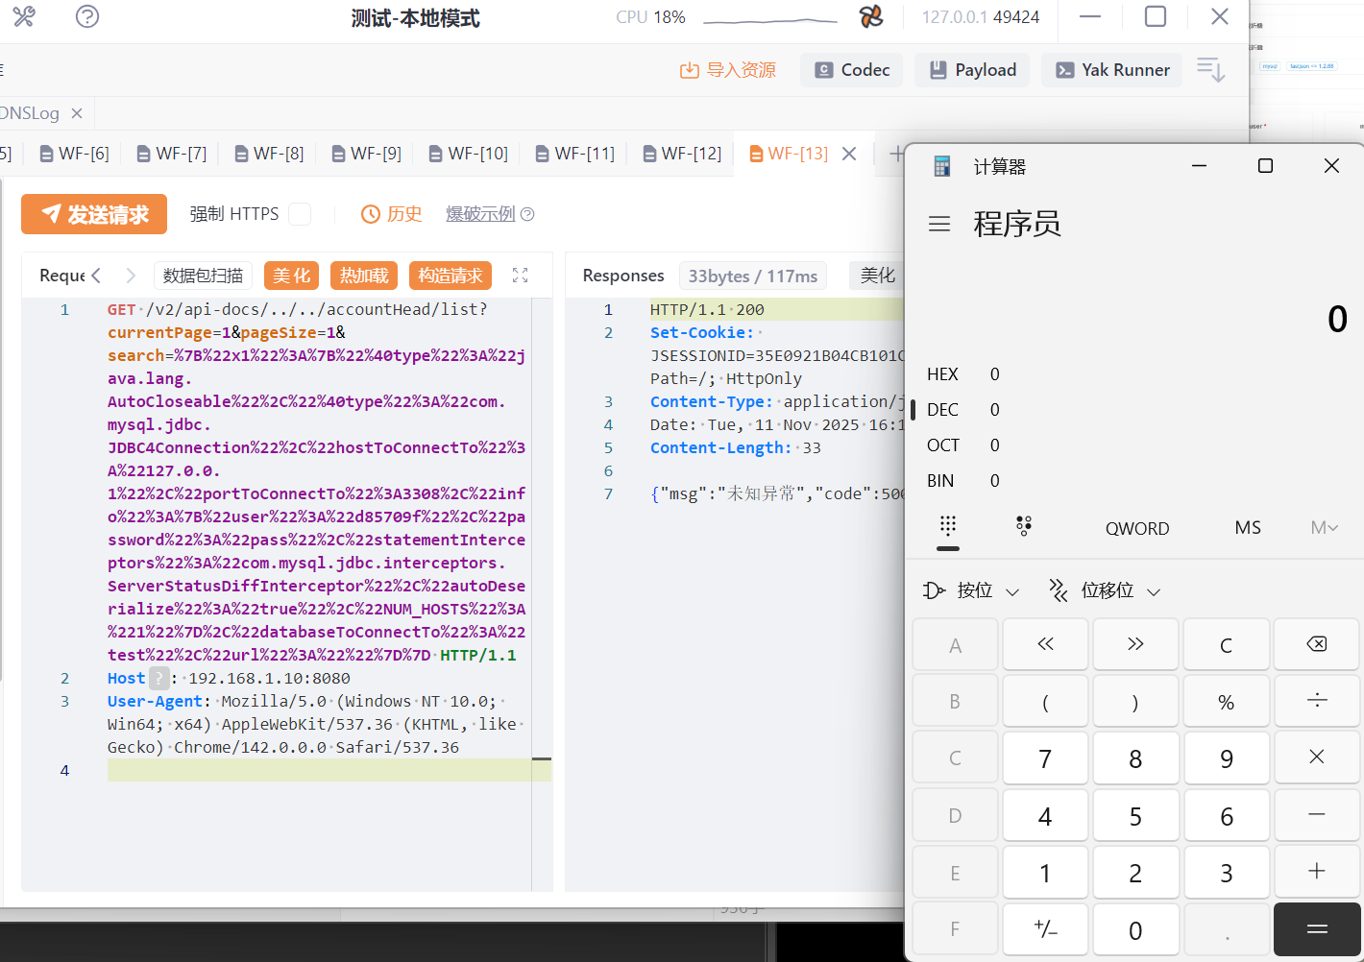Image resolution: width=1364 pixels, height=962 pixels.
Task: Click the divide key in calculator
Action: (1317, 701)
